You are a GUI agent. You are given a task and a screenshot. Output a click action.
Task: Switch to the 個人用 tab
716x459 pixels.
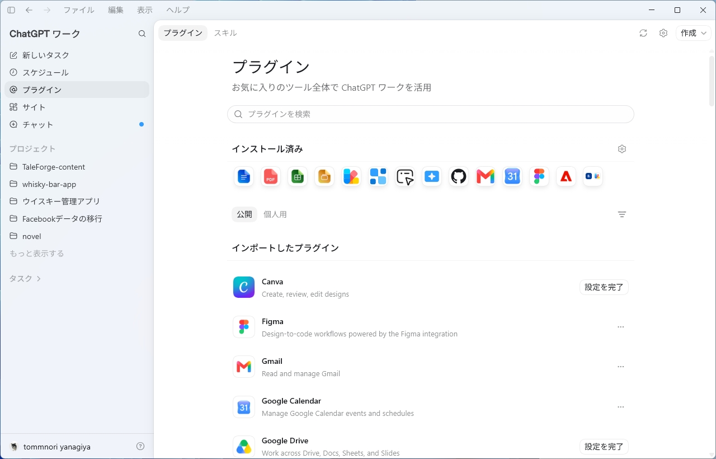[275, 214]
